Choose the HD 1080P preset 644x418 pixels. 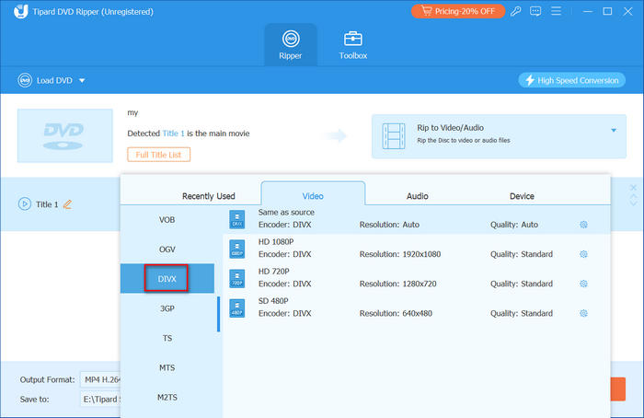(417, 249)
